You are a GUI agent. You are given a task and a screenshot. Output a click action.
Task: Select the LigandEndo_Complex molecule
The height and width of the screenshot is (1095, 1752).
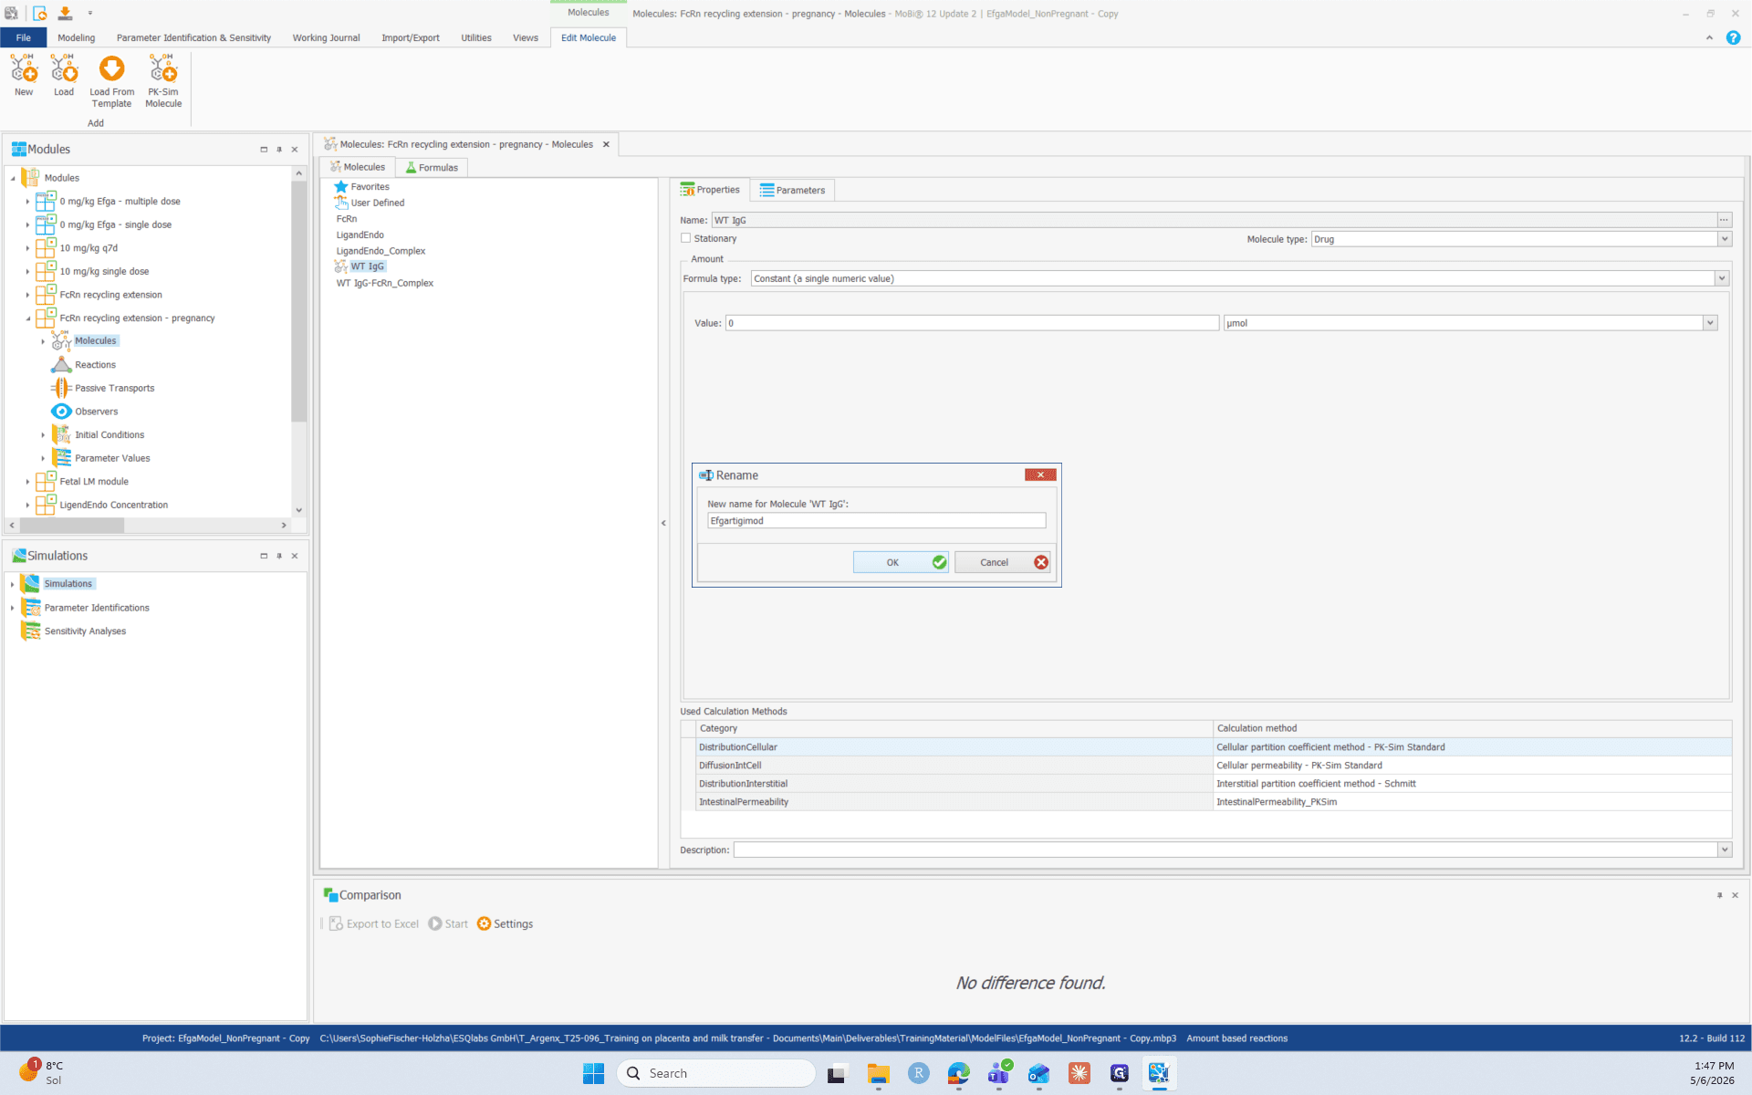(381, 251)
